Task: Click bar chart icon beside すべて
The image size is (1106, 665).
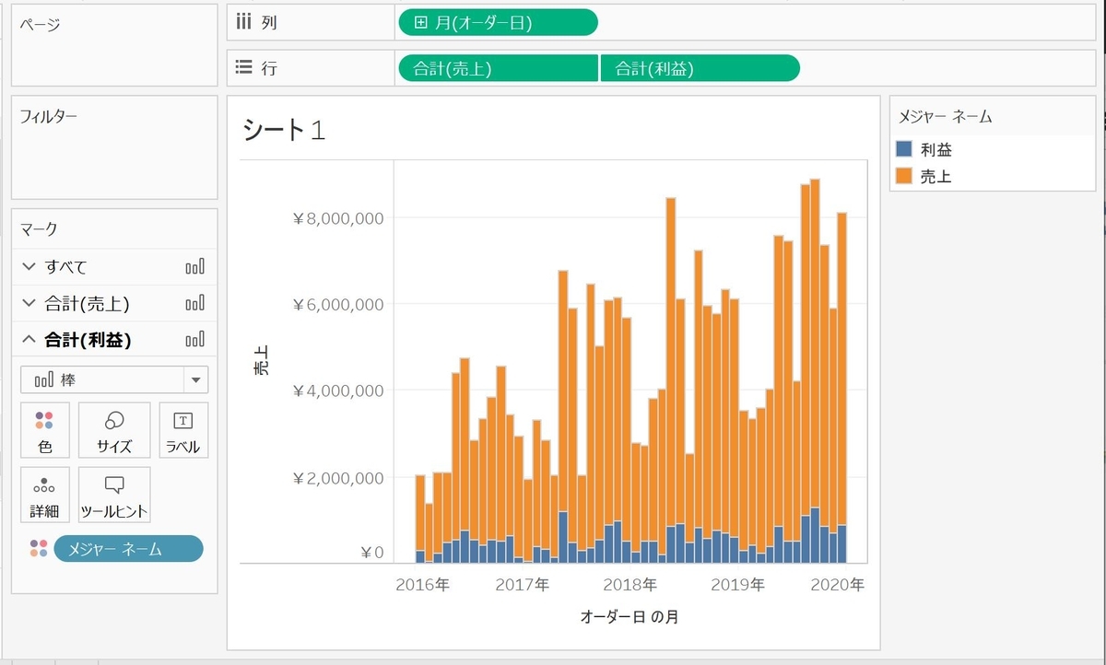Action: (x=194, y=267)
